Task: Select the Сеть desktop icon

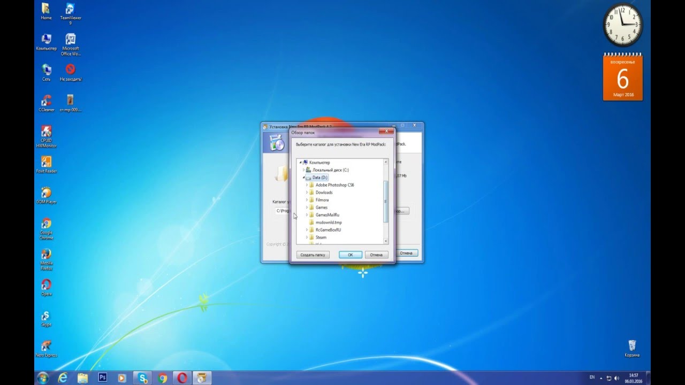Action: [x=47, y=73]
